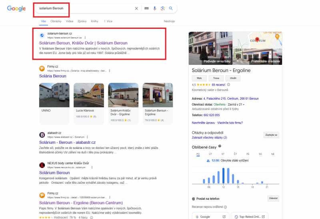Click Vlastníte tuto firmu? link
This screenshot has height=219, width=320.
230,123
